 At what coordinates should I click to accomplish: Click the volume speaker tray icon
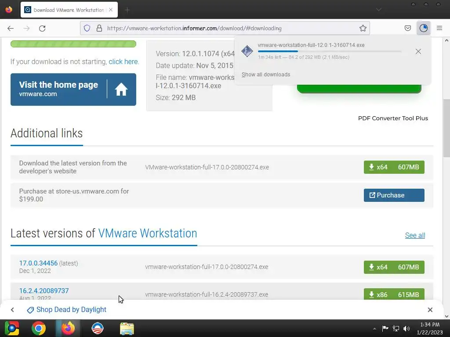coord(406,328)
